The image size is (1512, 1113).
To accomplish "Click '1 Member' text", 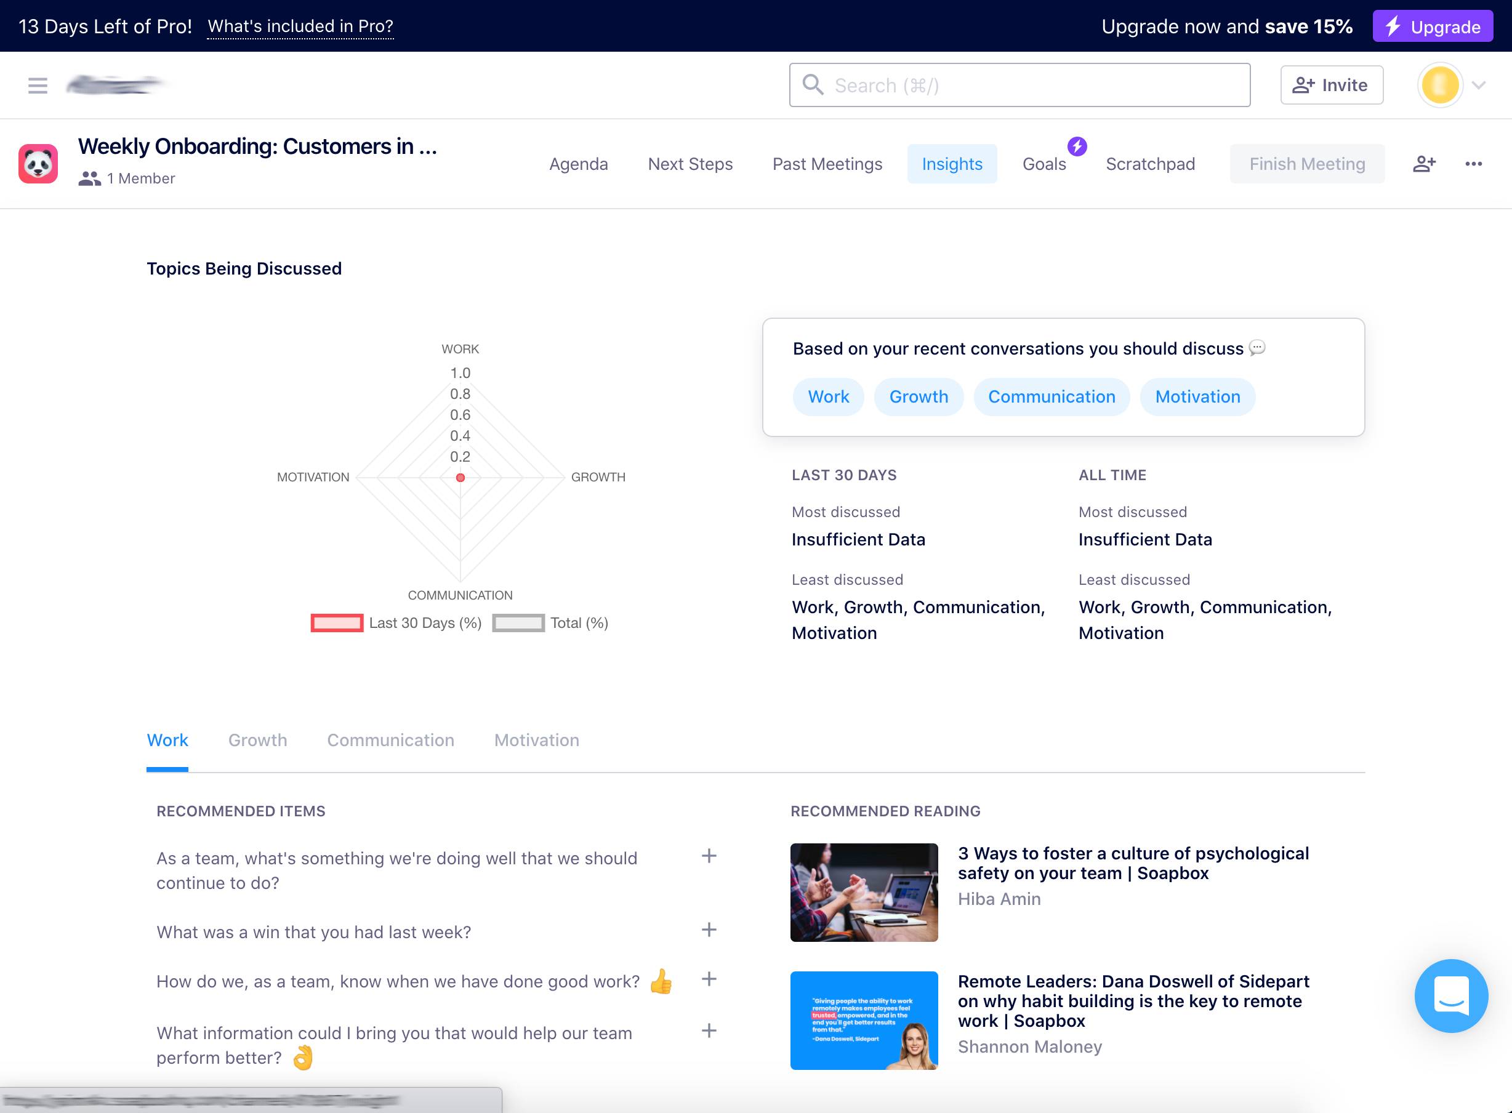I will [141, 179].
